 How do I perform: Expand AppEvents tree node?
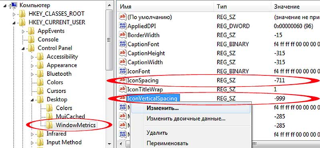[x=23, y=32]
